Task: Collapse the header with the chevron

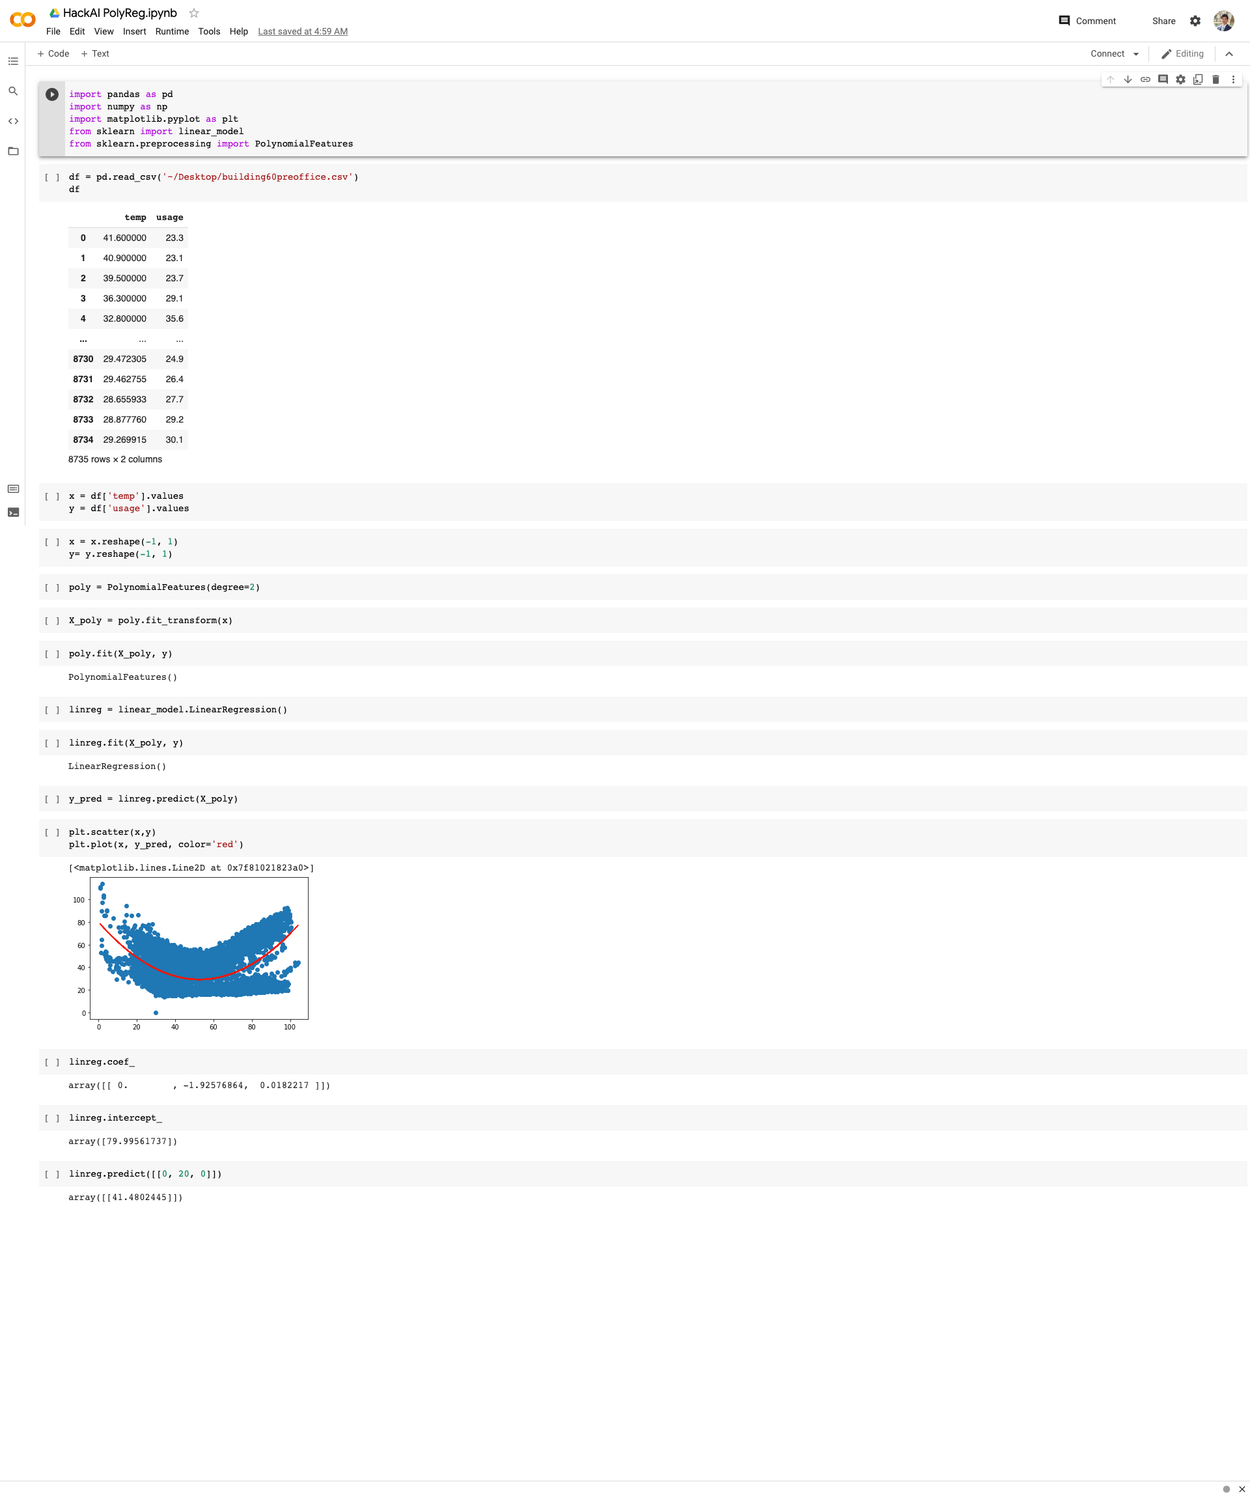Action: [1229, 54]
